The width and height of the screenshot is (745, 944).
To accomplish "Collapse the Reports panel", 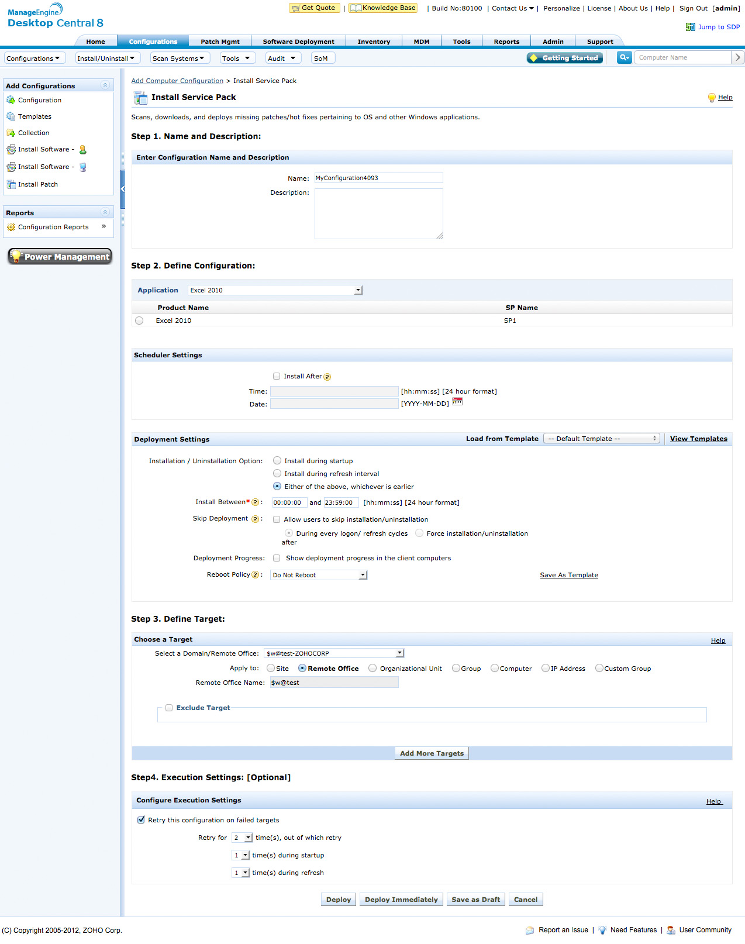I will (x=105, y=212).
